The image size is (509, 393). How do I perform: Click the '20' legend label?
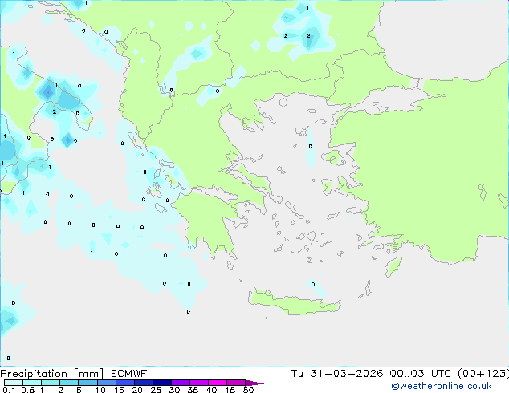pyautogui.click(x=137, y=390)
